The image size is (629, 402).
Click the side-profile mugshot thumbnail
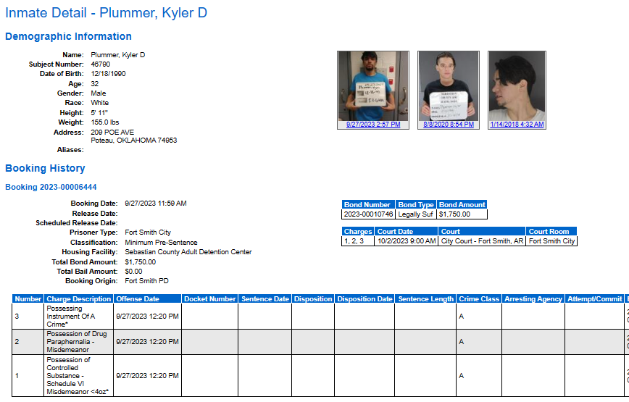click(x=517, y=85)
